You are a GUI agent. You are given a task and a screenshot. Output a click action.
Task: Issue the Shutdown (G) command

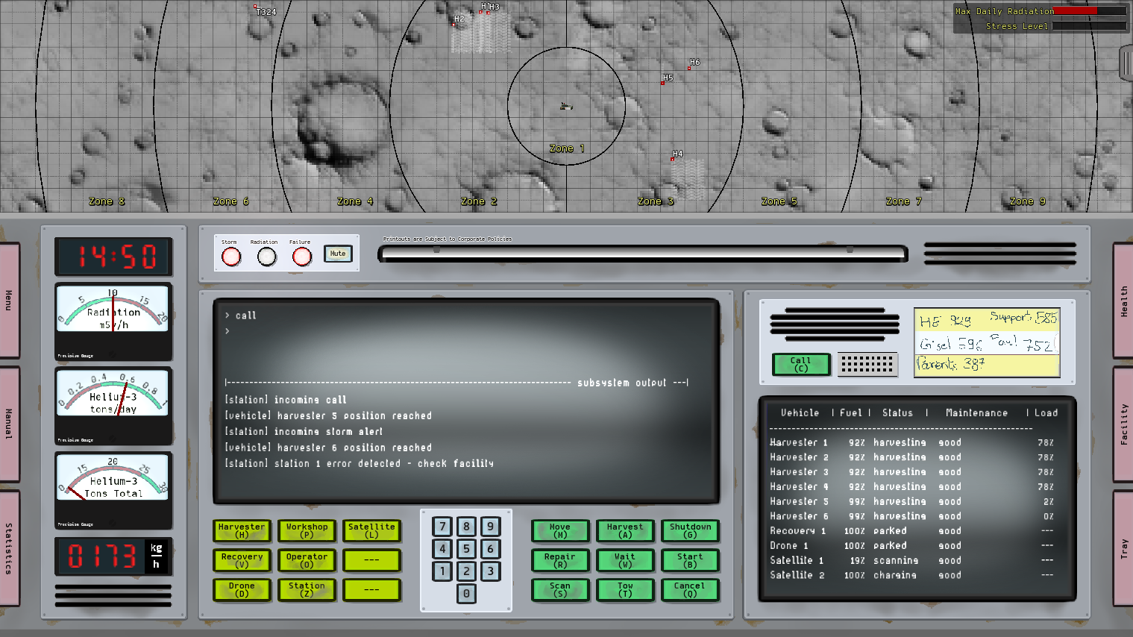[x=690, y=530]
